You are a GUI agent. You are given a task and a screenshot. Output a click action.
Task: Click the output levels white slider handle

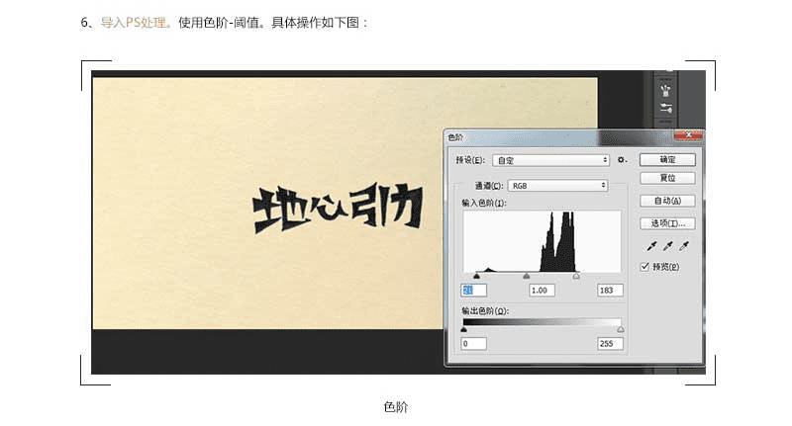621,330
